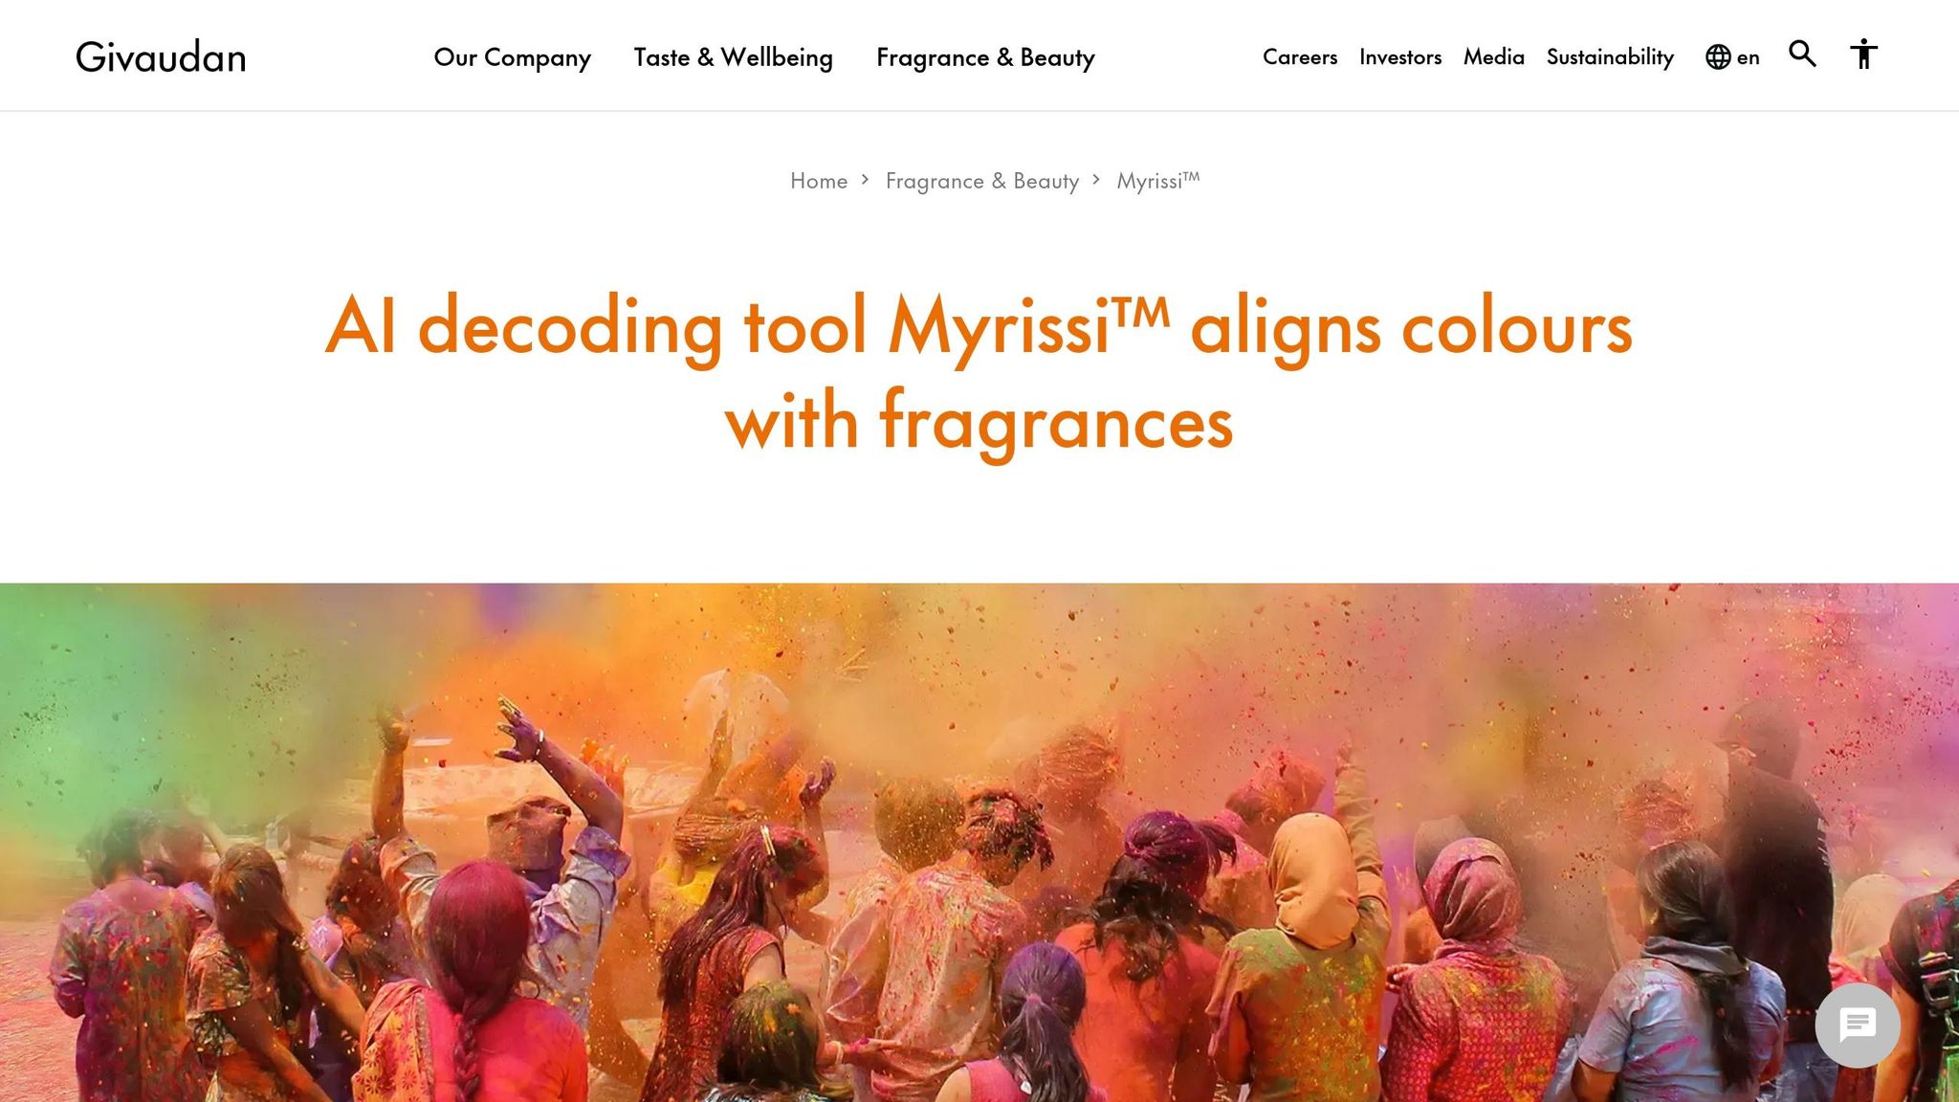This screenshot has width=1959, height=1102.
Task: Click the Myrissi™ breadcrumb item
Action: (x=1158, y=181)
